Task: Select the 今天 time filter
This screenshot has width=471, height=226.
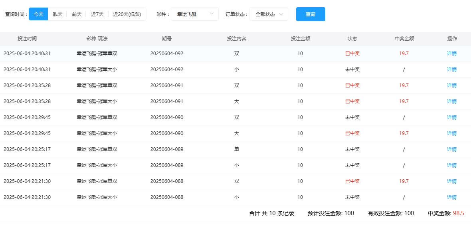Action: tap(38, 14)
